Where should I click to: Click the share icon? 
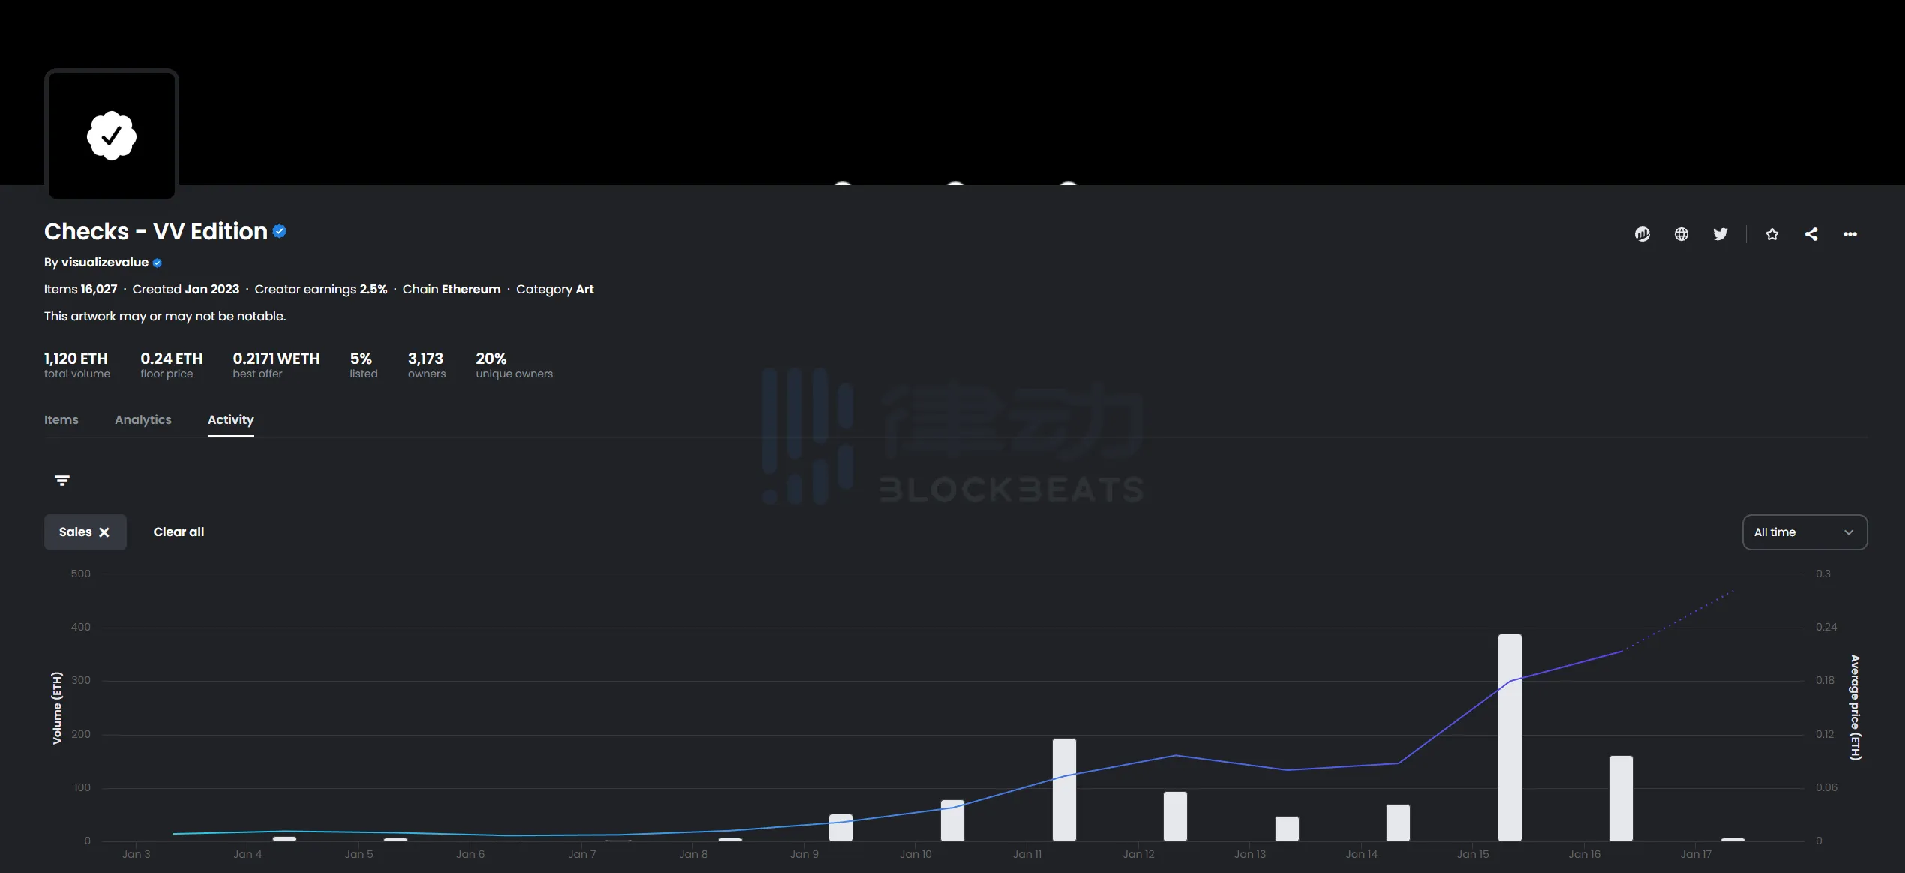click(x=1811, y=234)
